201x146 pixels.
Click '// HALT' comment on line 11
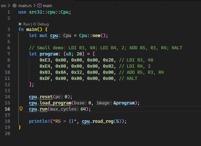[x=128, y=78]
